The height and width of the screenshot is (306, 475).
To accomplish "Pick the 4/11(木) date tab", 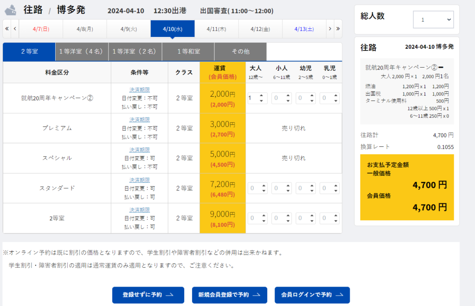I will tap(216, 29).
